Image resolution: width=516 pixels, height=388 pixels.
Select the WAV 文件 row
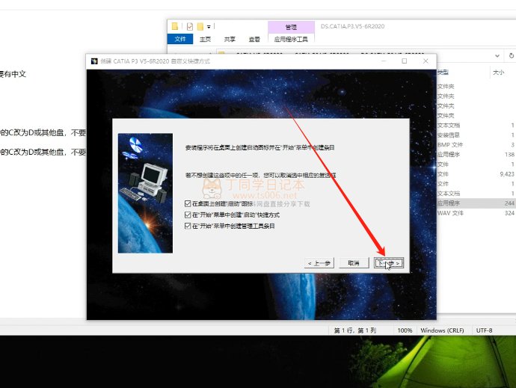(x=476, y=213)
